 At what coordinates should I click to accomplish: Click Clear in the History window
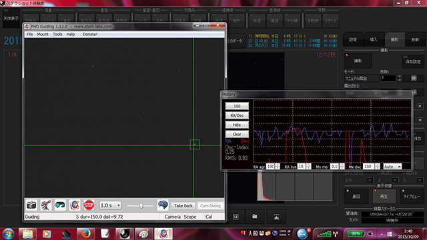pos(237,134)
